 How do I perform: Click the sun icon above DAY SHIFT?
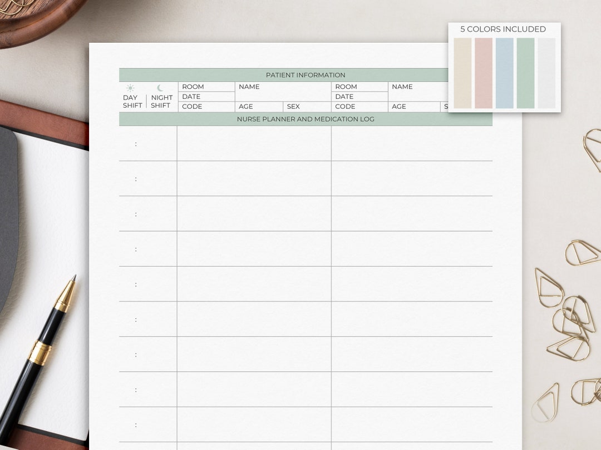coord(130,88)
